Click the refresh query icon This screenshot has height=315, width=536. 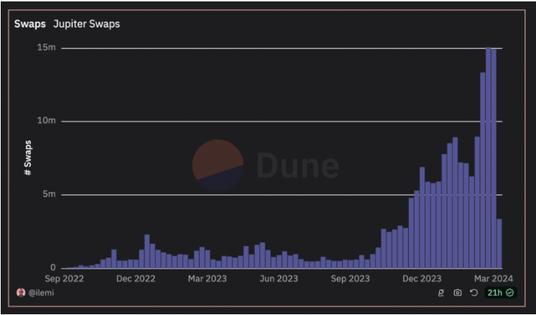pyautogui.click(x=473, y=293)
